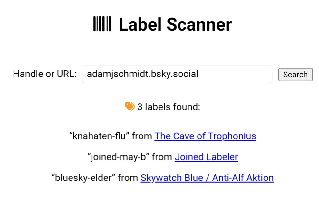Click the "bluesky-elder" label name
The image size is (319, 211).
(x=83, y=178)
